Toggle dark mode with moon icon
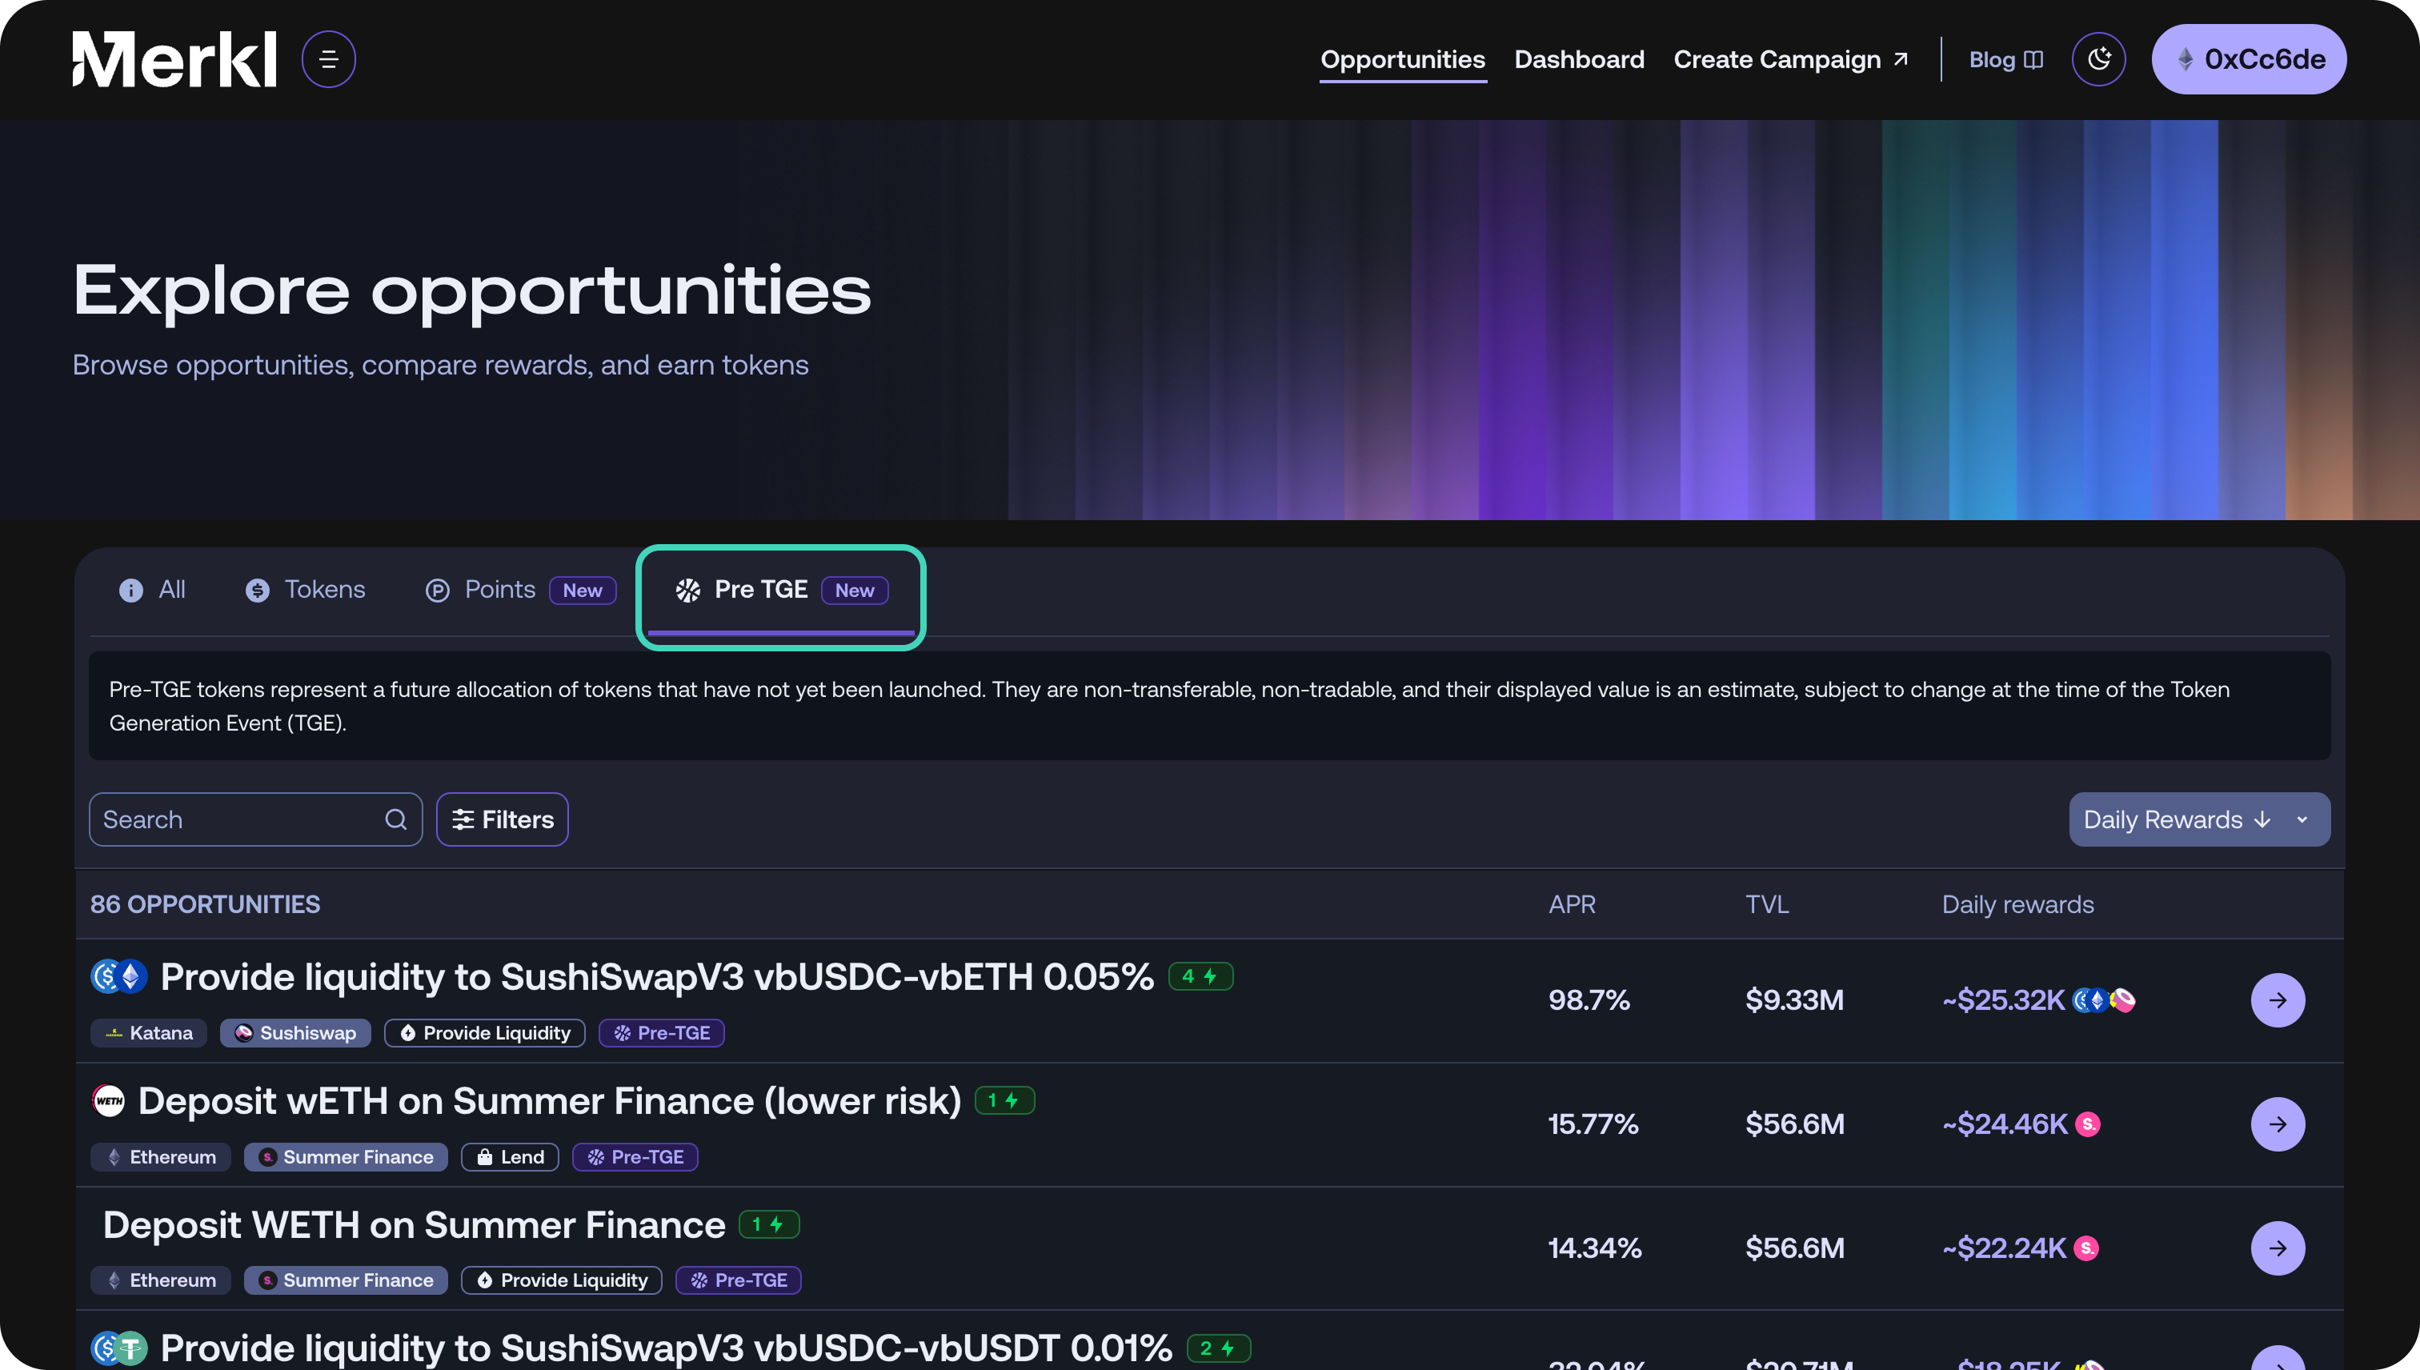Image resolution: width=2420 pixels, height=1370 pixels. pos(2098,59)
